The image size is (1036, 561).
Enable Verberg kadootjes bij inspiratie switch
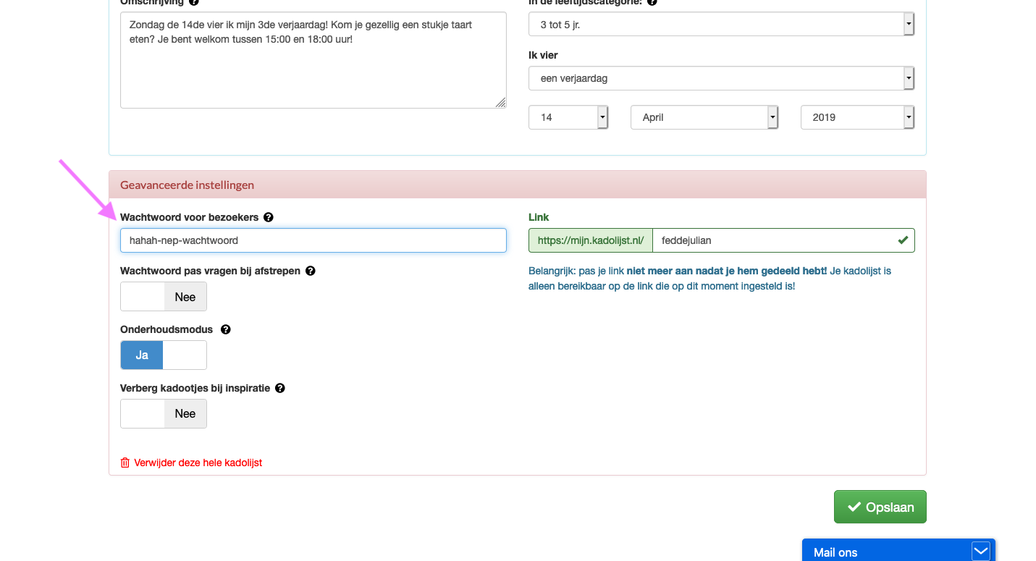(x=164, y=414)
